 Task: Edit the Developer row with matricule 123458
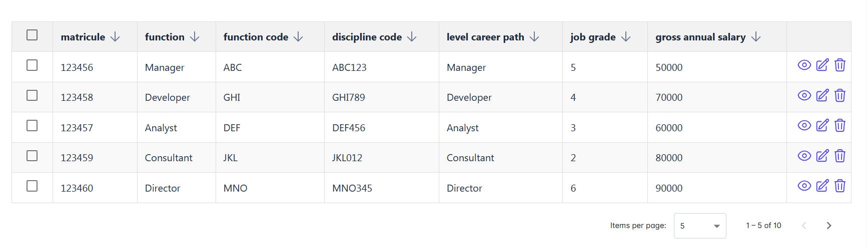[x=822, y=95]
